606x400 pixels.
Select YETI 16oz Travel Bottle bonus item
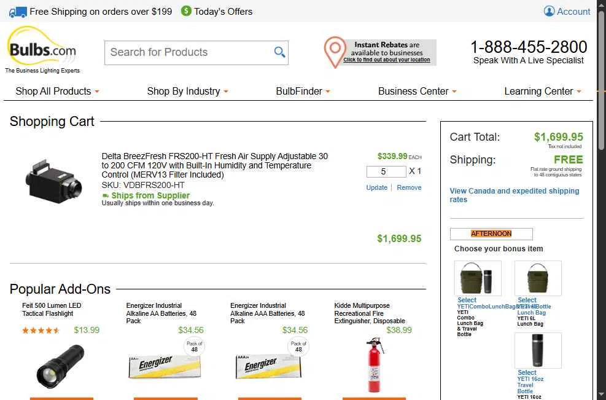click(527, 372)
